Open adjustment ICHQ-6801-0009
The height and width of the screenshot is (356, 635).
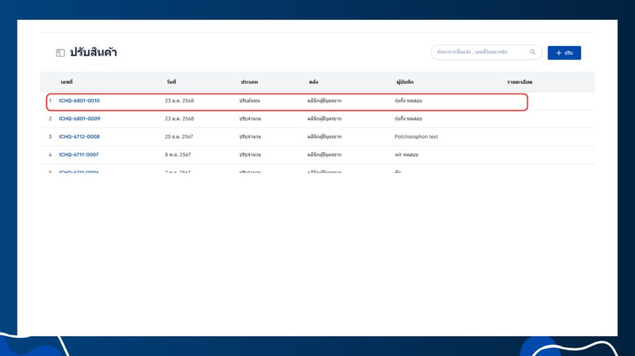tap(79, 119)
